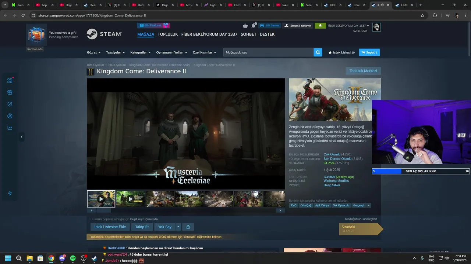The width and height of the screenshot is (471, 264).
Task: Click İstek Listesine Ekle button
Action: coord(110,227)
